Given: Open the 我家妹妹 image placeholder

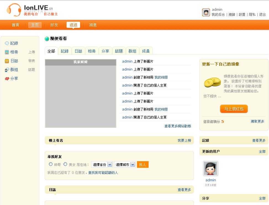Looking at the screenshot, I should click(81, 93).
